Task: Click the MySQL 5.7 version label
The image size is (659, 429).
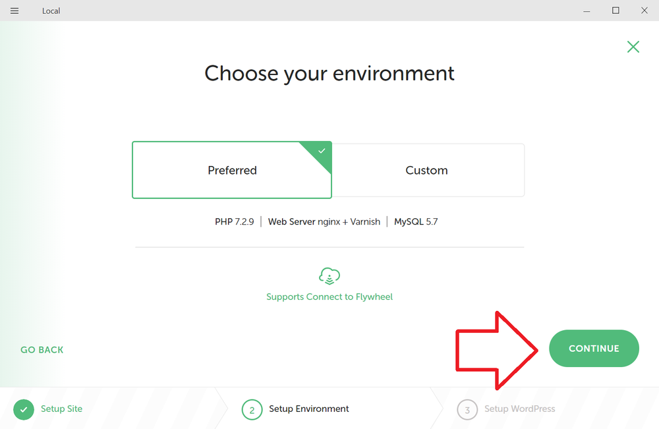Action: [416, 221]
